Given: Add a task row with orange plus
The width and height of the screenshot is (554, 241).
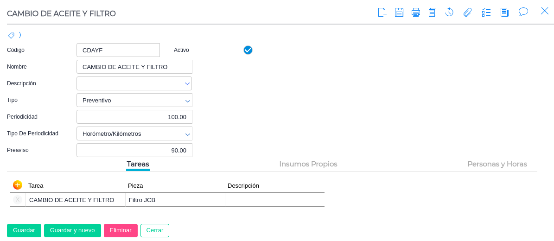Looking at the screenshot, I should pos(18,185).
